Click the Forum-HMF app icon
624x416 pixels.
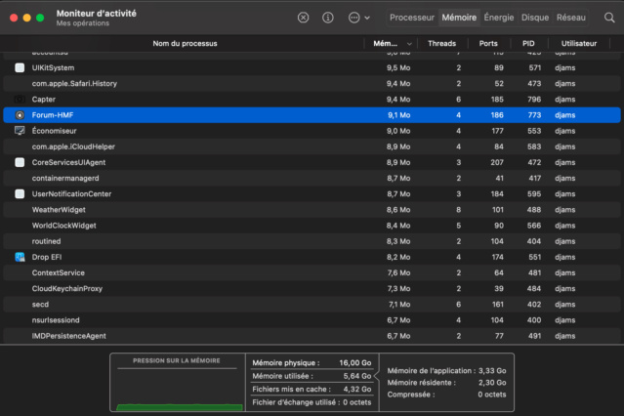tap(20, 115)
